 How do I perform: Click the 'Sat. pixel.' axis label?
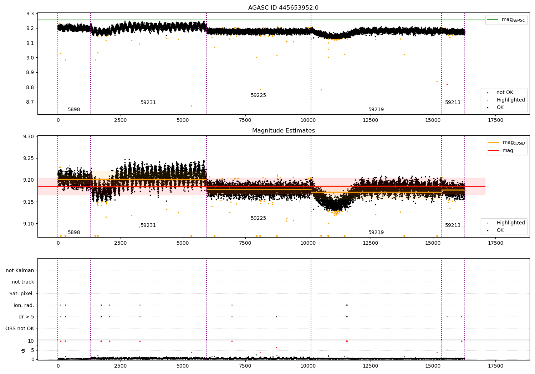[22, 294]
